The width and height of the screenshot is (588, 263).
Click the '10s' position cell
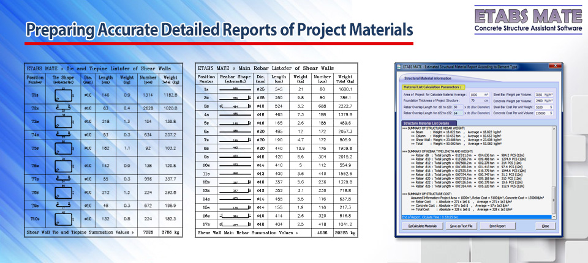[x=206, y=165]
